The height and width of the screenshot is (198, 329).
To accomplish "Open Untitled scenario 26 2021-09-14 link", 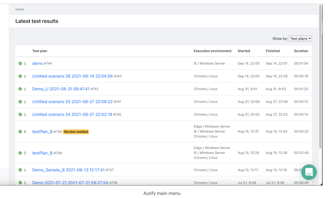I will coord(72,77).
